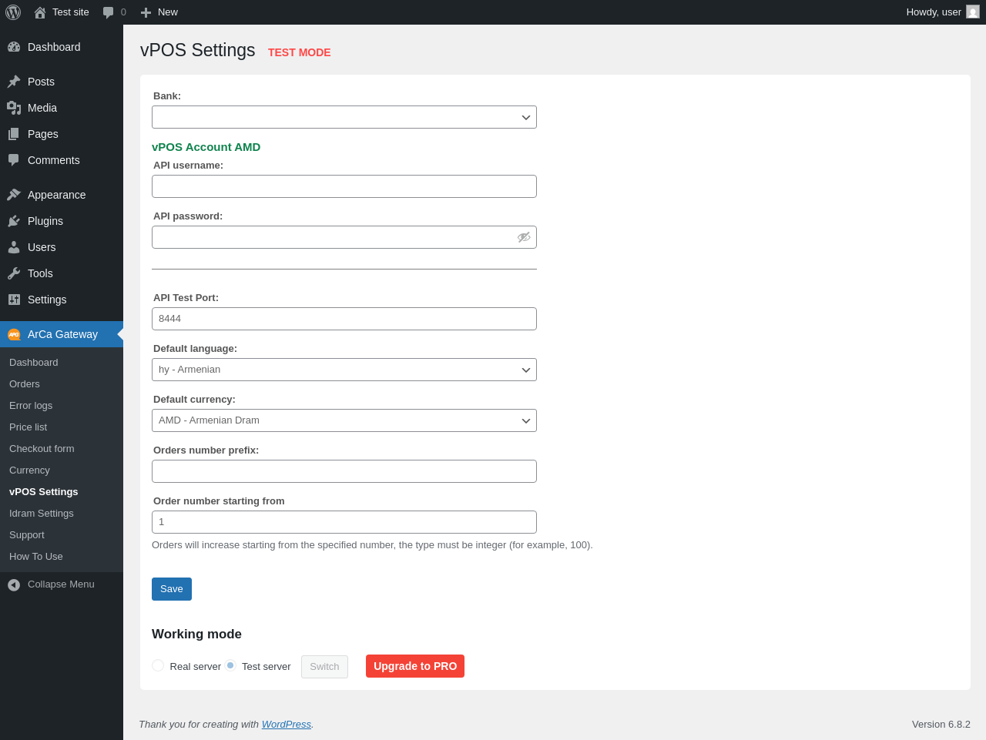The height and width of the screenshot is (740, 986).
Task: Click the Comments speech bubble sidebar icon
Action: [14, 160]
